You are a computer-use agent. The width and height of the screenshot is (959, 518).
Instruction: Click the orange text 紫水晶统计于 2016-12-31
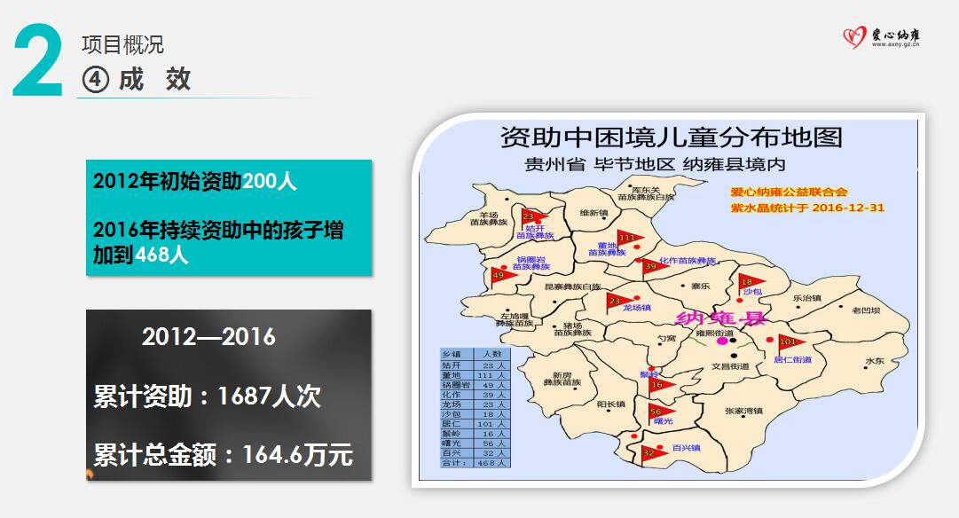[x=807, y=208]
